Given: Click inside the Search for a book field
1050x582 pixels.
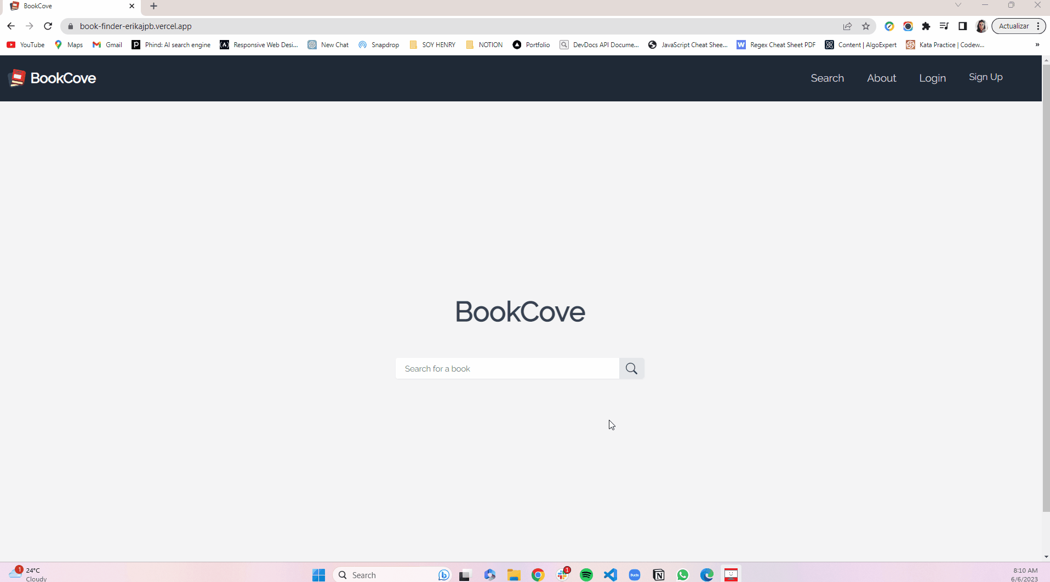Looking at the screenshot, I should 507,368.
